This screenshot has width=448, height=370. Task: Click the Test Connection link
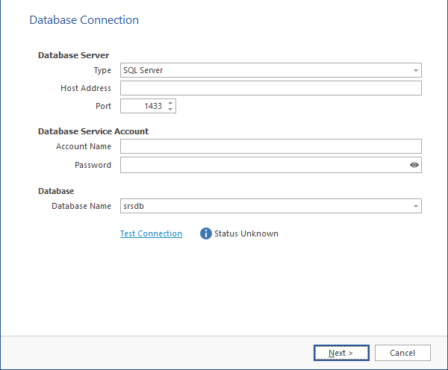(x=151, y=233)
